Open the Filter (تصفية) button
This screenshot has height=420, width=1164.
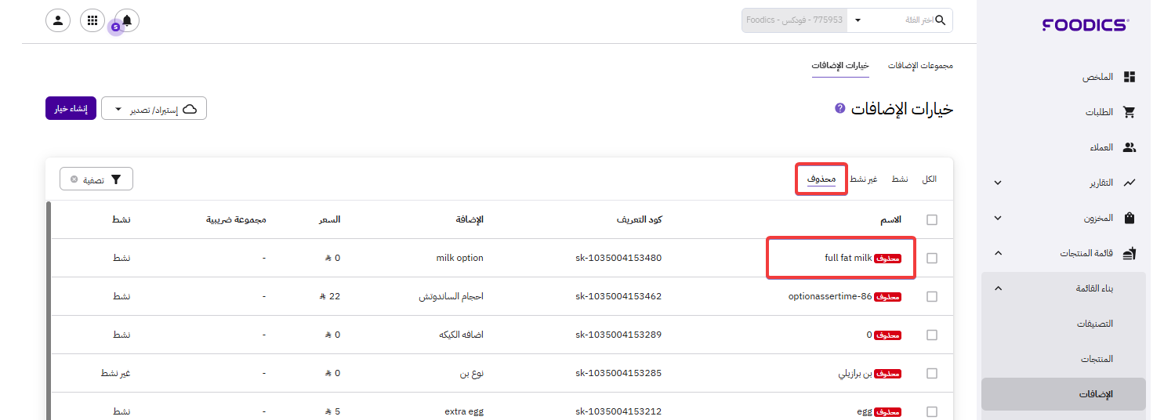tap(96, 179)
